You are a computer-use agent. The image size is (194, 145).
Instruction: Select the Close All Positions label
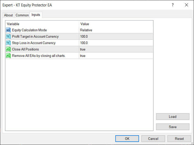(25, 49)
